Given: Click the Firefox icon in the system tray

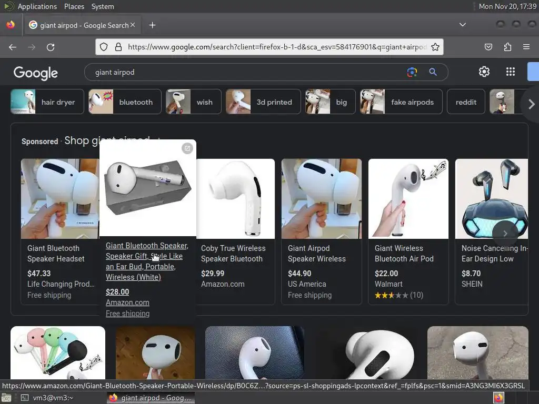Looking at the screenshot, I should (x=498, y=398).
